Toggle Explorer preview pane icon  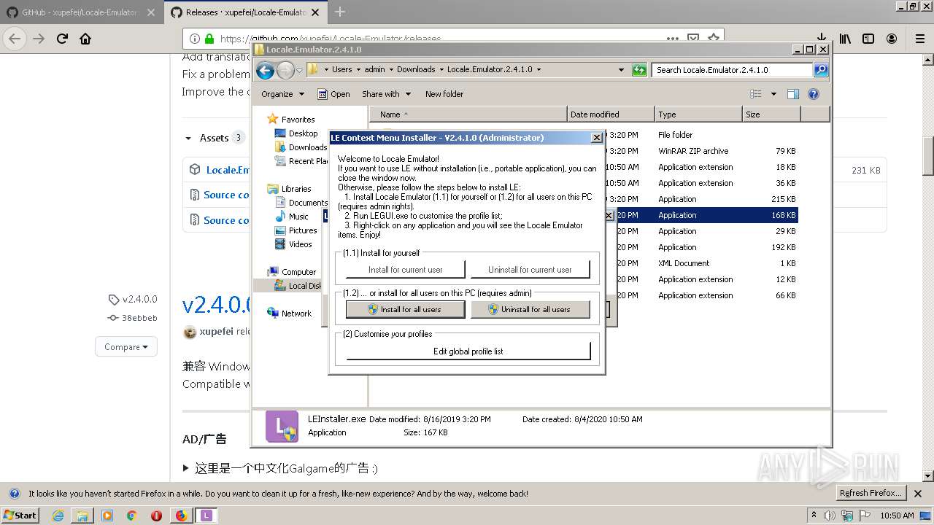793,94
